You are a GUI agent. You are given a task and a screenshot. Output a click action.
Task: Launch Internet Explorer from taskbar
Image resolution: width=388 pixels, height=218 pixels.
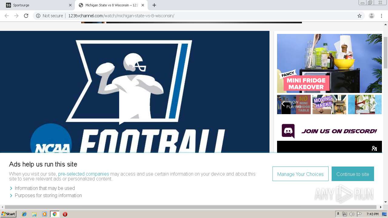click(24, 214)
